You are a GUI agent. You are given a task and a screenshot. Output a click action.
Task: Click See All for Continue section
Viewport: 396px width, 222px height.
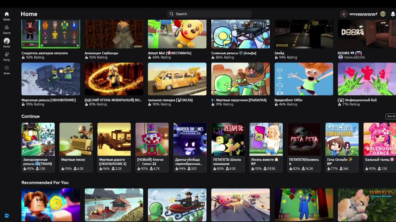point(391,116)
